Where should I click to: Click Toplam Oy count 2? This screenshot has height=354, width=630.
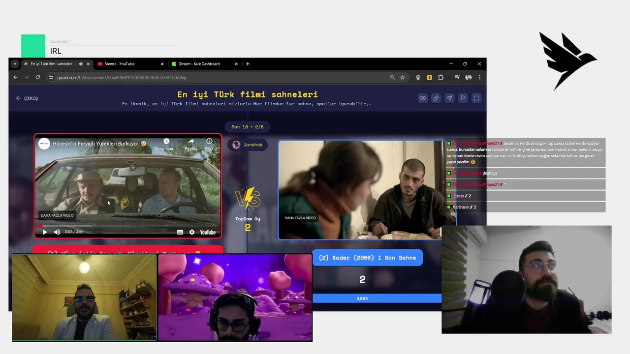[x=248, y=228]
